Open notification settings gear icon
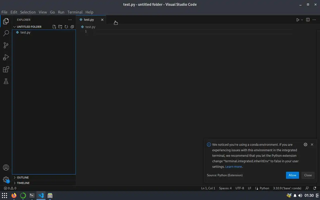This screenshot has height=200, width=320. tap(305, 144)
